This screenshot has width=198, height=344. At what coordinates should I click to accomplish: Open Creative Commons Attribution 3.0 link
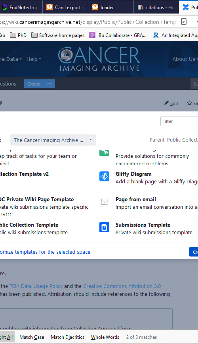(122, 286)
